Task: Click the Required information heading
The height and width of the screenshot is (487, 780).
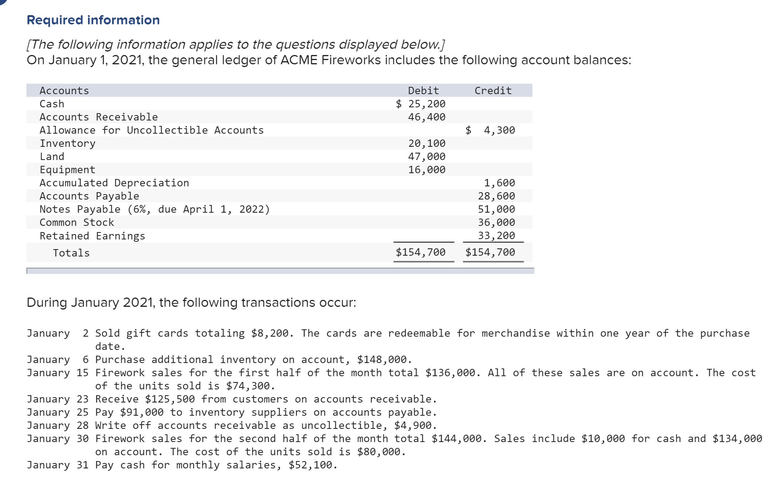Action: pyautogui.click(x=93, y=20)
